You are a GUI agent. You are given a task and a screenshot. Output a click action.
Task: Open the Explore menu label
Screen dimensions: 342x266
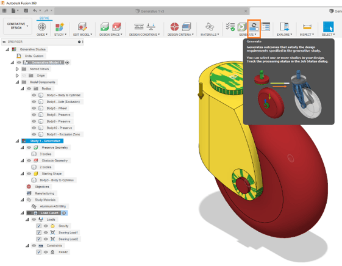pyautogui.click(x=285, y=35)
